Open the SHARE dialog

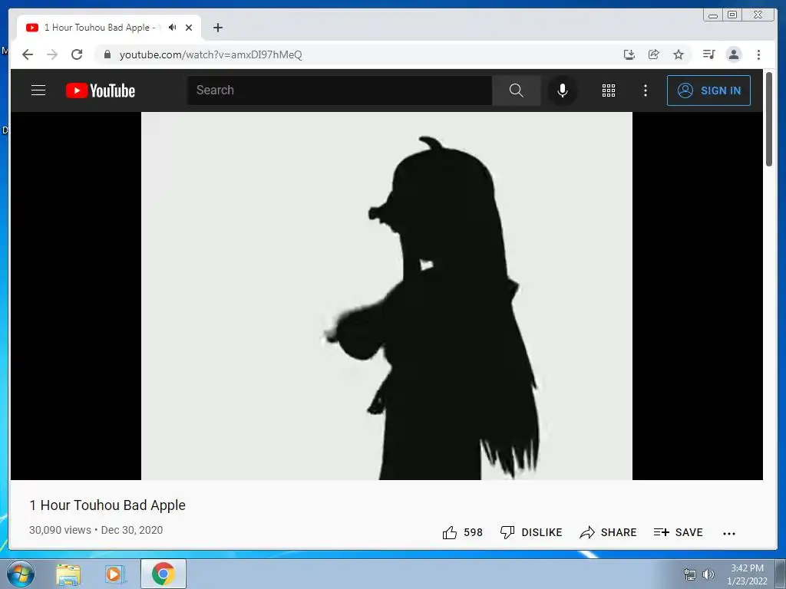(608, 532)
